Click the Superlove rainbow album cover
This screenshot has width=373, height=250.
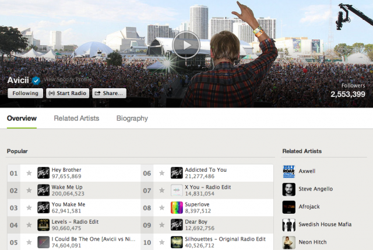[177, 207]
